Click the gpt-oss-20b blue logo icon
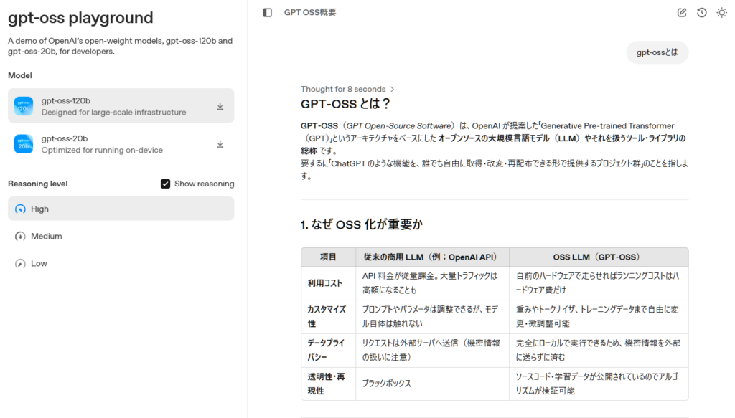 pyautogui.click(x=24, y=143)
